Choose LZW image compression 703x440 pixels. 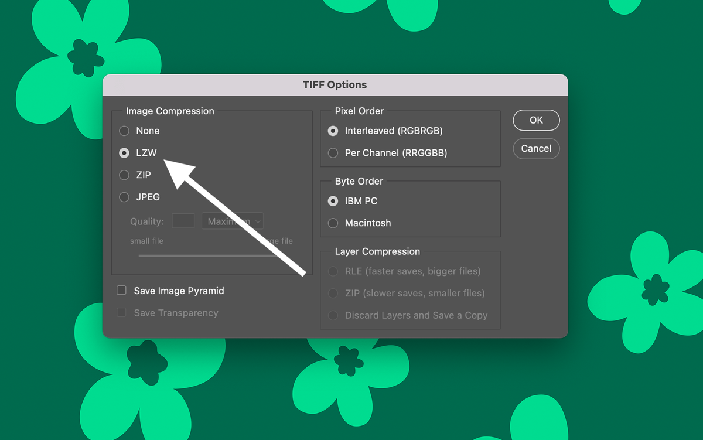124,153
